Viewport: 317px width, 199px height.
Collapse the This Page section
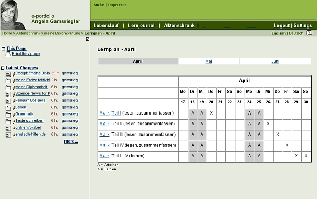pyautogui.click(x=3, y=49)
